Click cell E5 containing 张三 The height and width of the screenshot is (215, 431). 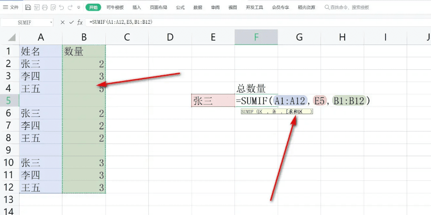click(x=213, y=101)
